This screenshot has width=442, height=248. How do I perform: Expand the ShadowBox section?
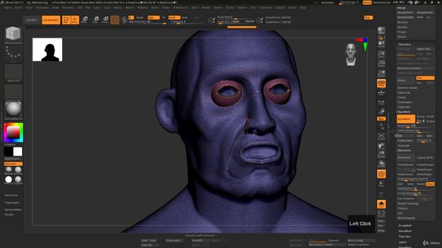click(405, 102)
